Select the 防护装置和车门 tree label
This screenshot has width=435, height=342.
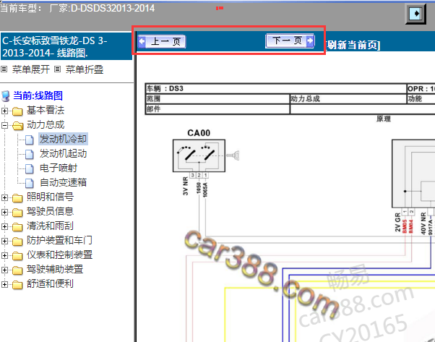coord(59,240)
